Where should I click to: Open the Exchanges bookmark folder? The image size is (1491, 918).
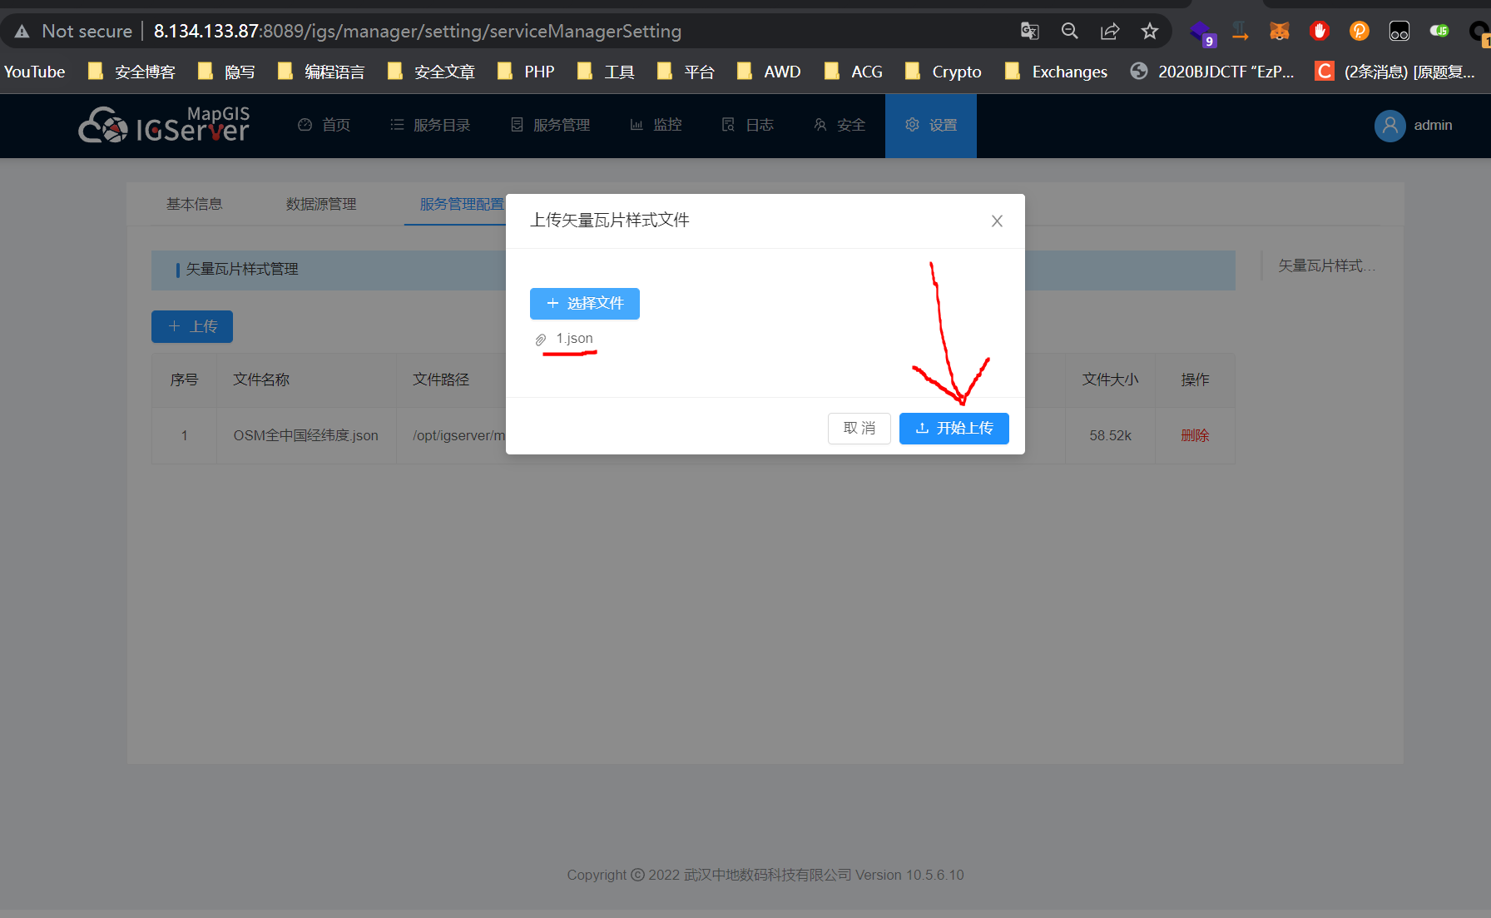point(1055,72)
